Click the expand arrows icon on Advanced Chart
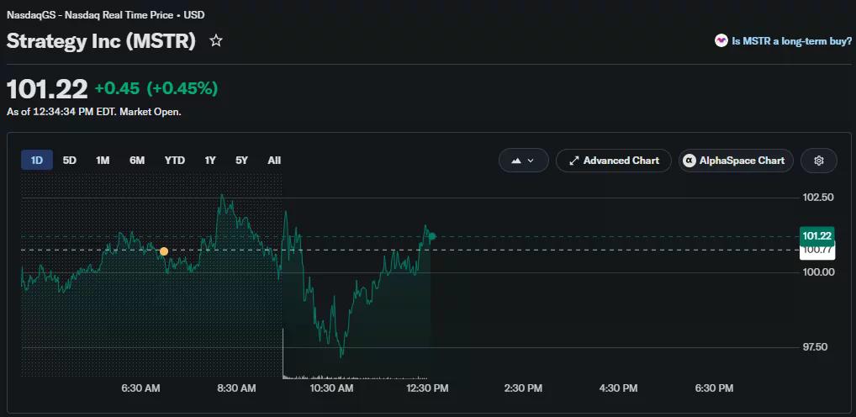 coord(573,161)
